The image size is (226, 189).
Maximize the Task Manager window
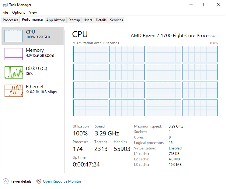205,5
